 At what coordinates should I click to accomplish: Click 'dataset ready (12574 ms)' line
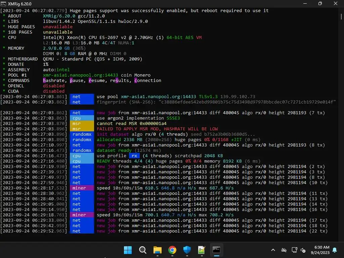point(129,150)
